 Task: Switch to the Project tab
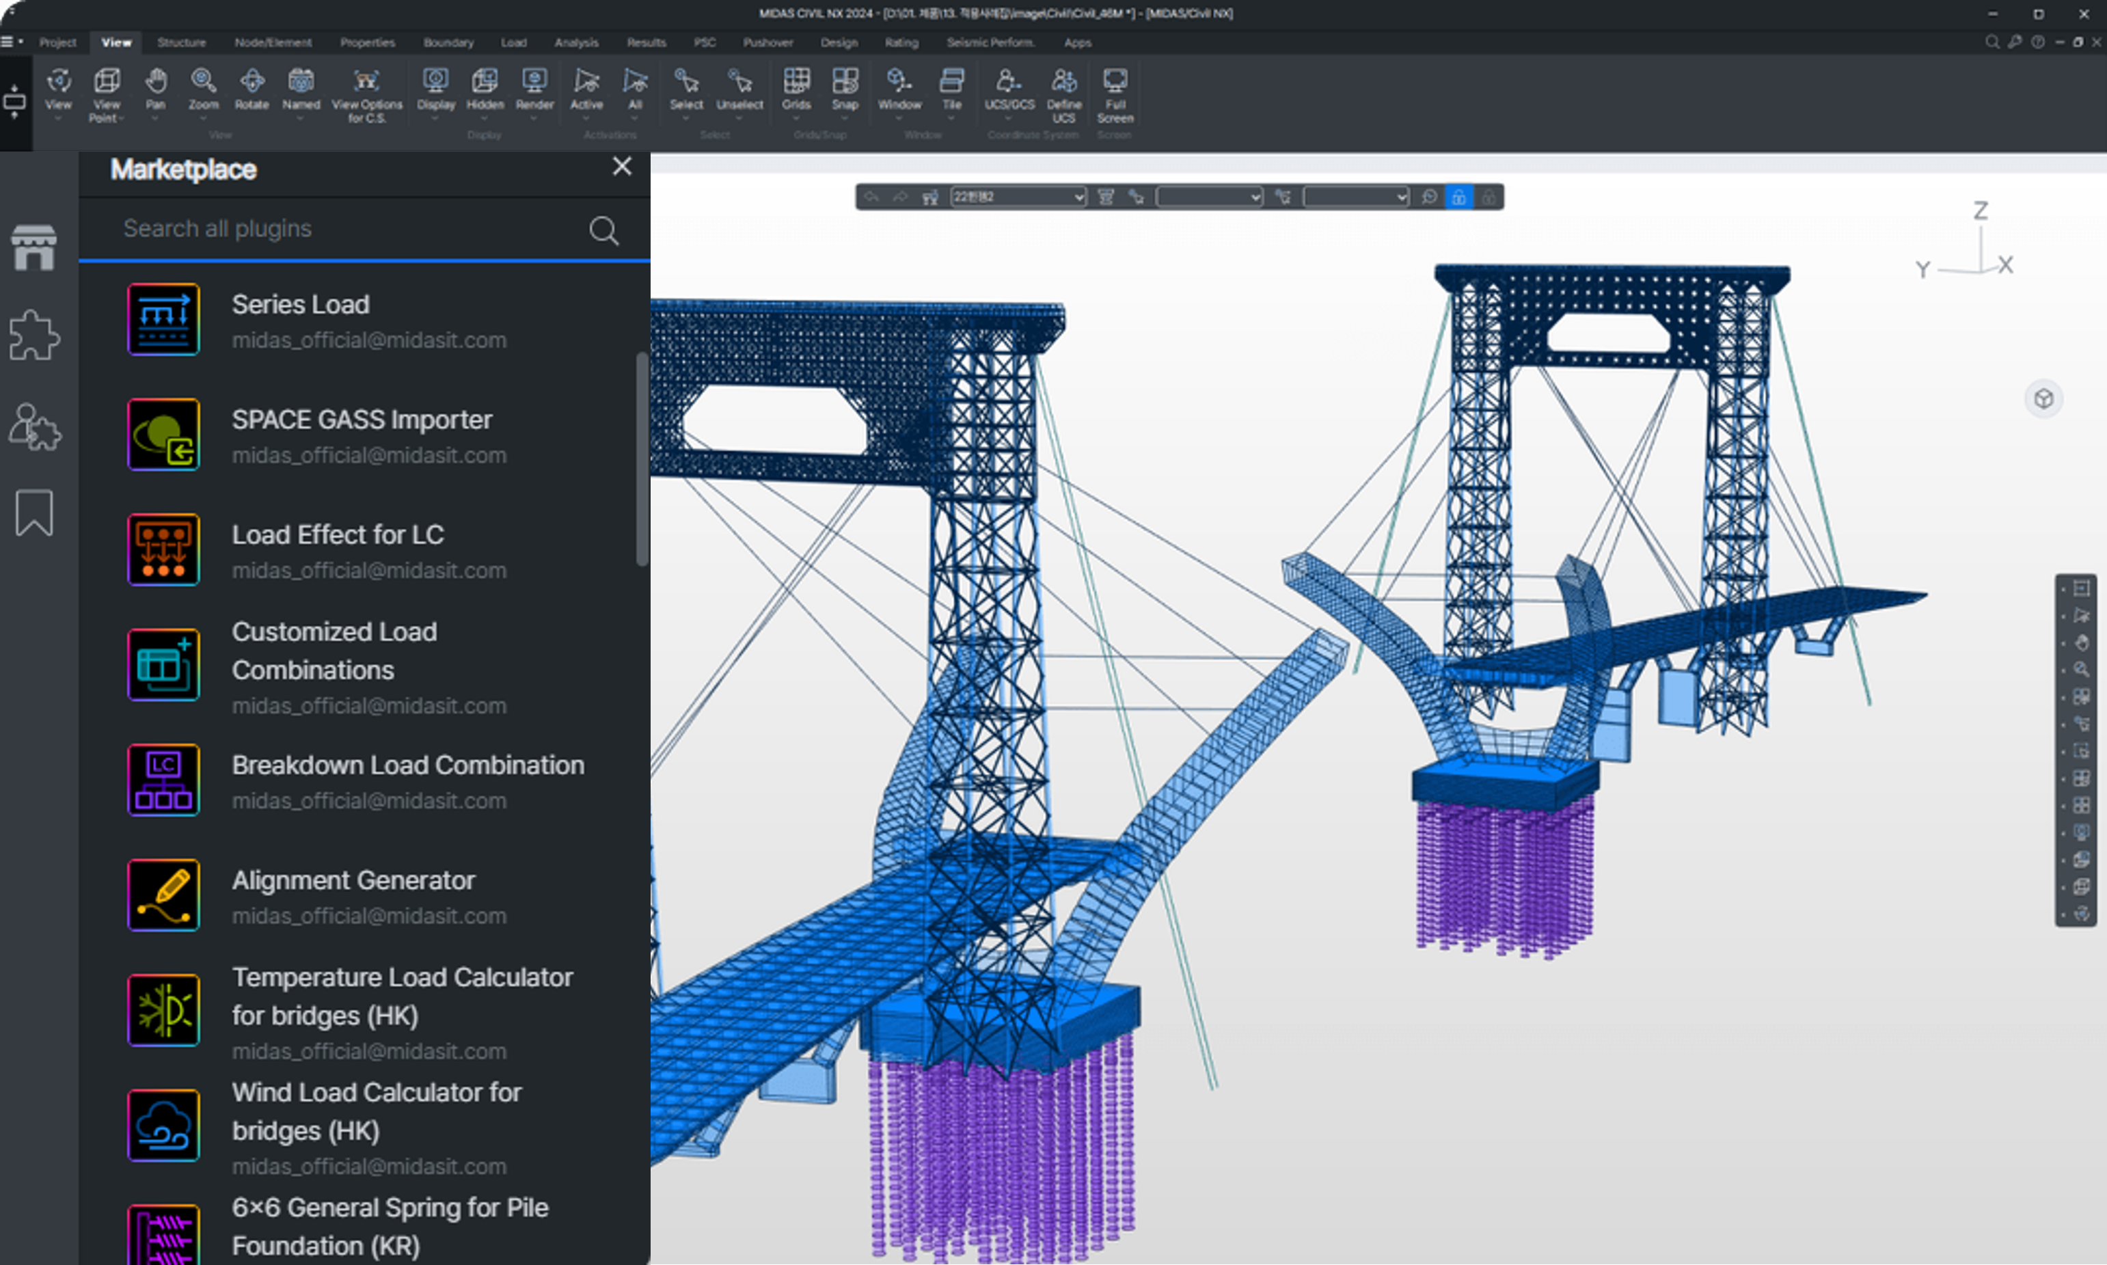tap(58, 42)
